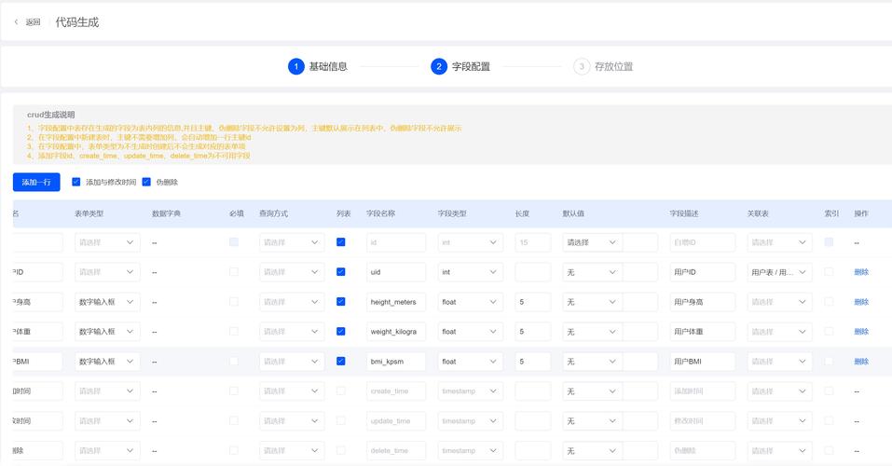Screen dimensions: 892x466
Task: Edit 长度 input in uid row
Action: 533,272
